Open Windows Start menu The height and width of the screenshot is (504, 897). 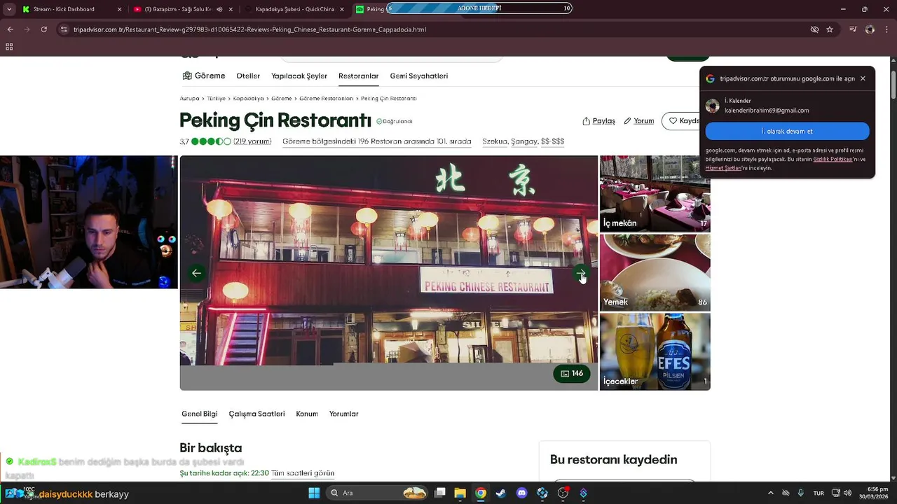click(314, 493)
